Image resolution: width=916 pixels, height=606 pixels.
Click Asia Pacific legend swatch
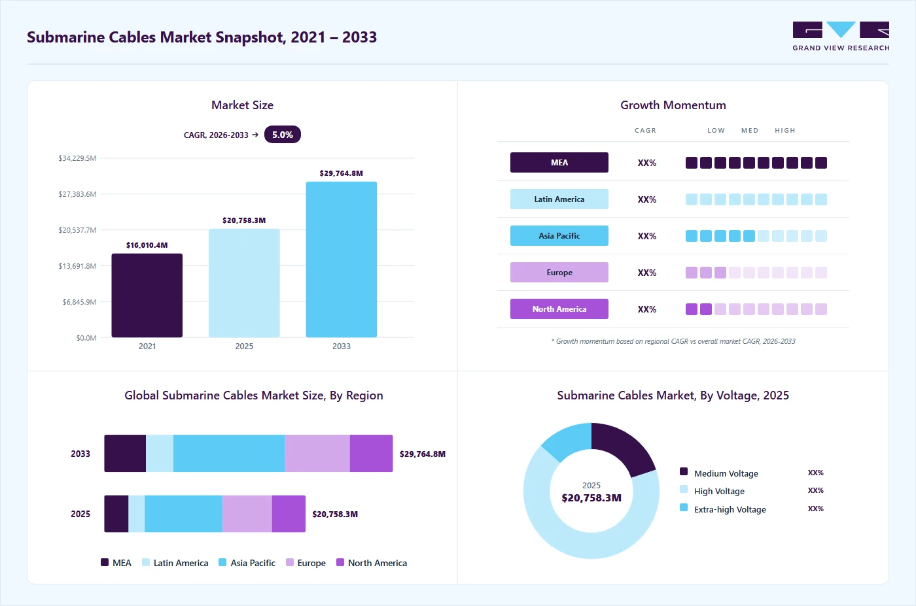point(222,562)
